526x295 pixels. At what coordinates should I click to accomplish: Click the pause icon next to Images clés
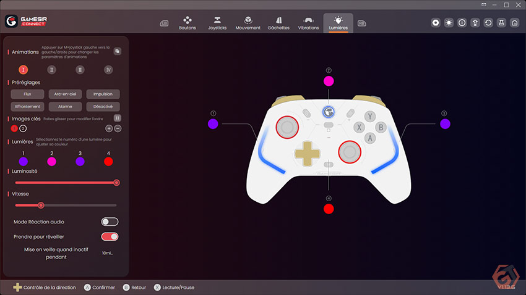coord(117,118)
